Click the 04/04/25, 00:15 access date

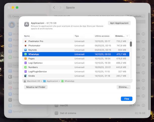[103, 50]
